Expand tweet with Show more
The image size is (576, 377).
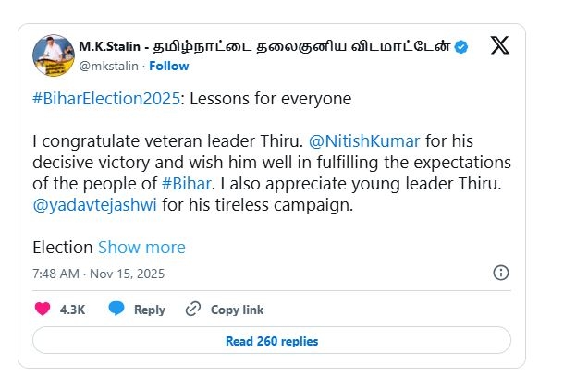141,248
